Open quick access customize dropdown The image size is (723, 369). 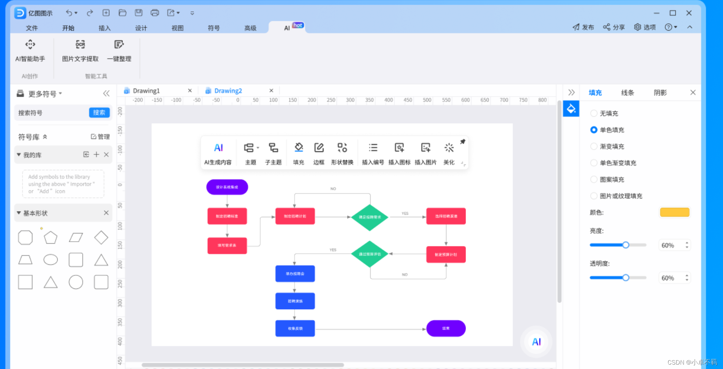coord(192,13)
